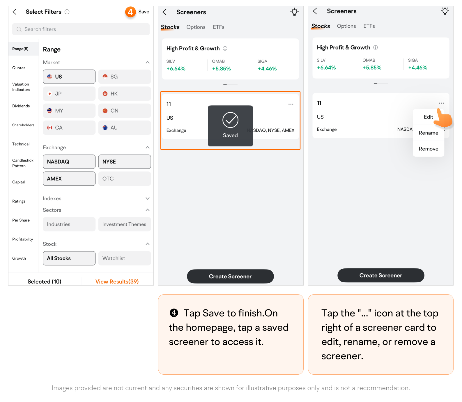Open View Results(39) link

[x=117, y=281]
